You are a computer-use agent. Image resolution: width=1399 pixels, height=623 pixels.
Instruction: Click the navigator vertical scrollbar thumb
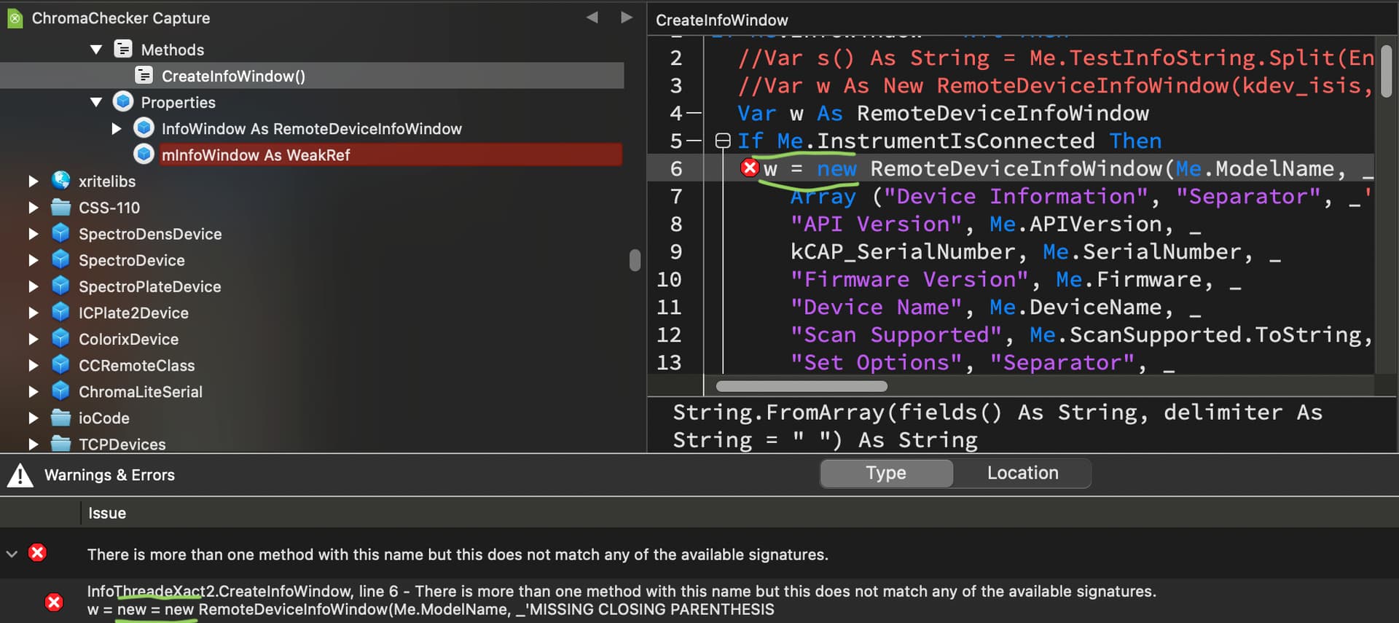[x=635, y=260]
